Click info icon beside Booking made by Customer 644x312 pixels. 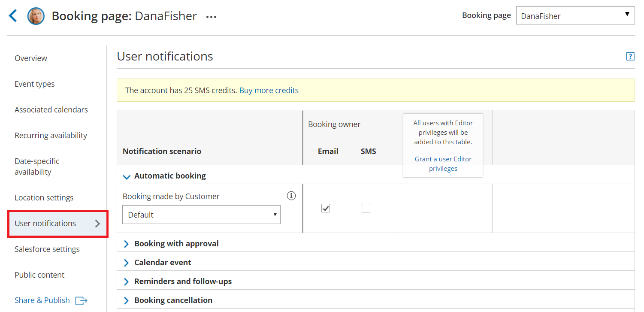pos(291,196)
